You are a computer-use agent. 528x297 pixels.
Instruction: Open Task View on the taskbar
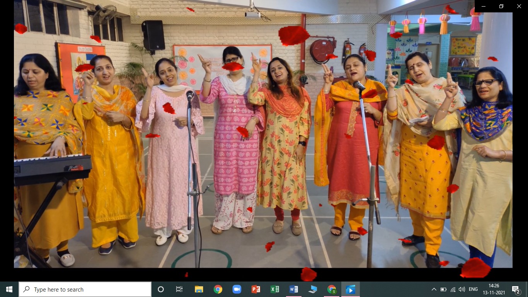coord(179,289)
